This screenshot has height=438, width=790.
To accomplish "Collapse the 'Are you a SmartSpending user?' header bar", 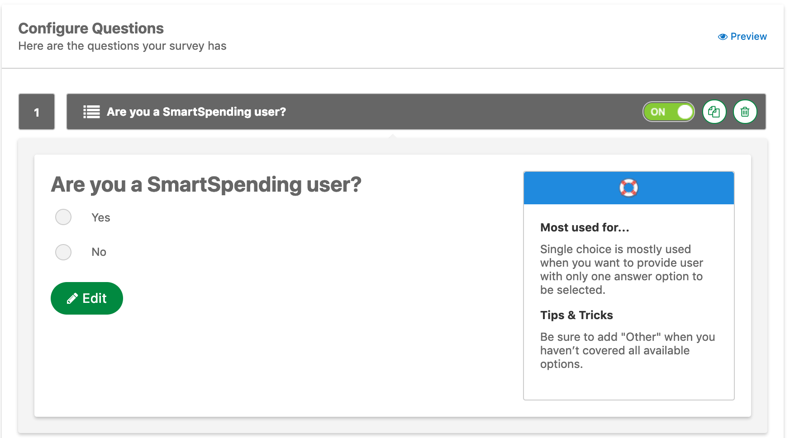I will pyautogui.click(x=416, y=112).
